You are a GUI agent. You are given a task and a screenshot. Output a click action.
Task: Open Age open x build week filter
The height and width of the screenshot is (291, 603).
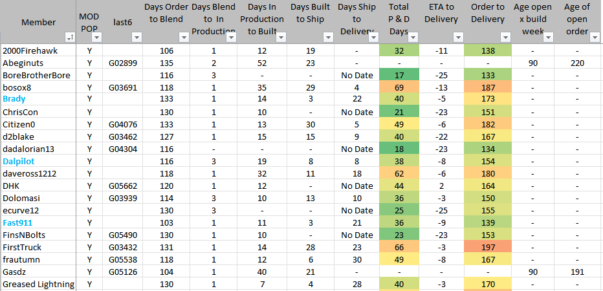548,38
